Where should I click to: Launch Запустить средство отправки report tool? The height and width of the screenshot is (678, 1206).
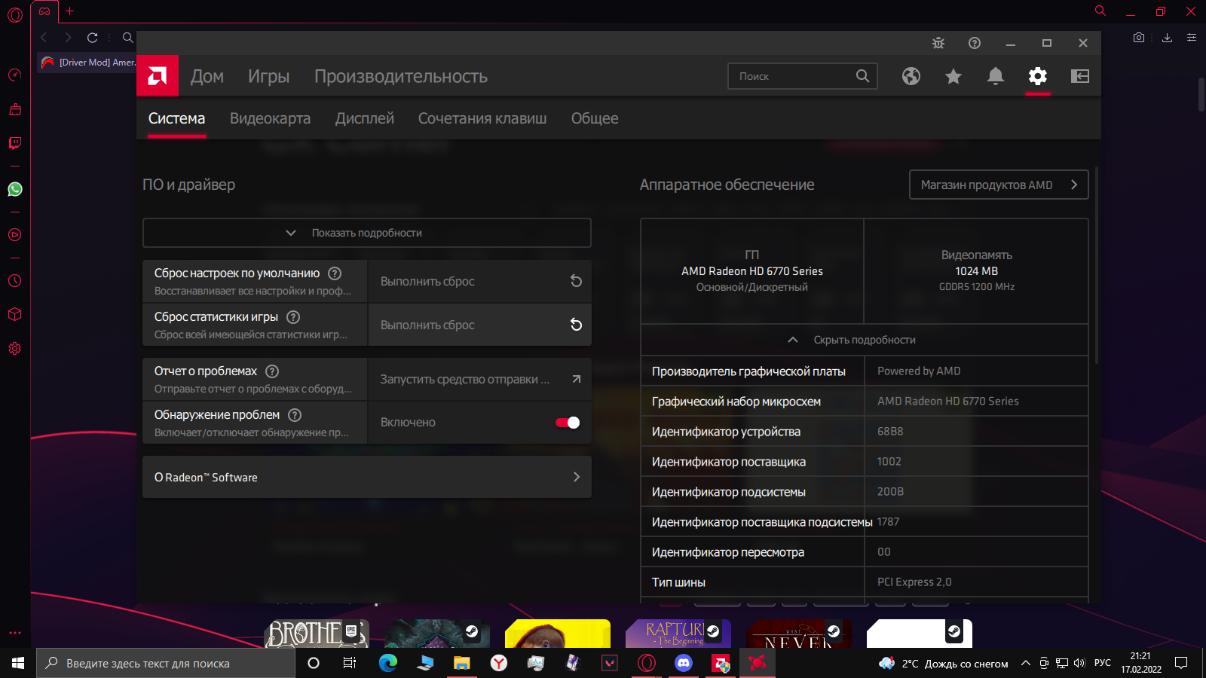(479, 379)
